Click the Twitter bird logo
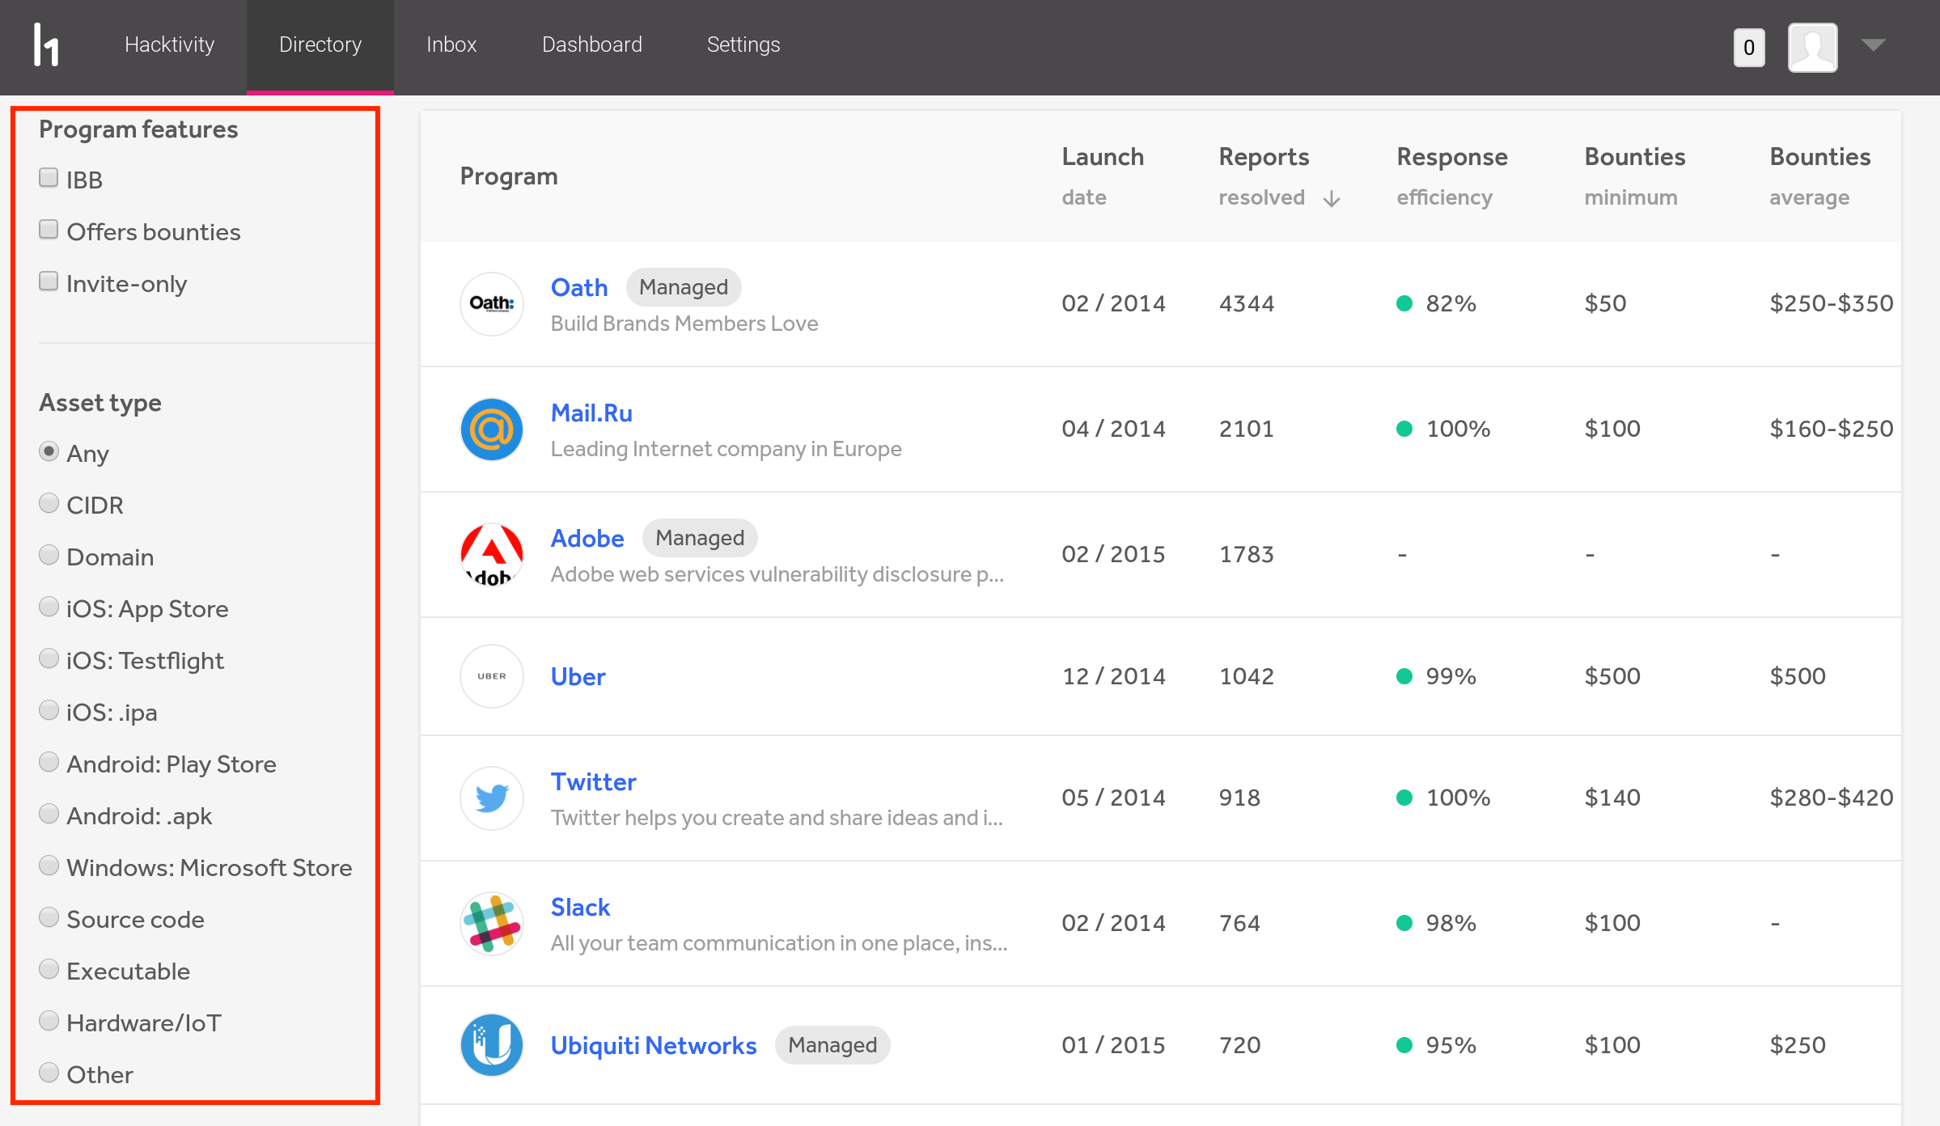Screen dimensions: 1940x1126 (x=492, y=798)
